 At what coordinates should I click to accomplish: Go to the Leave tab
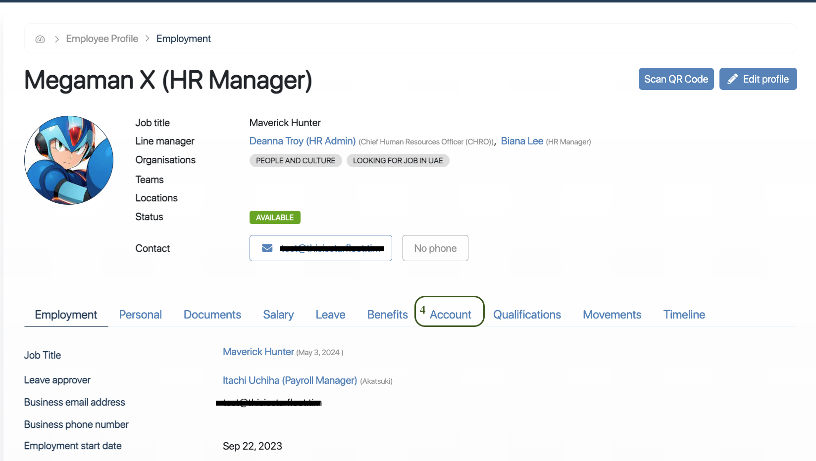coord(330,315)
